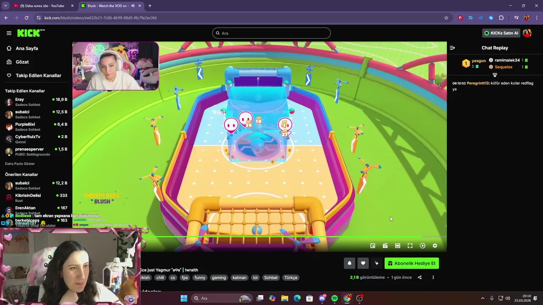543x305 pixels.
Task: Open Spotify from the taskbar
Action: click(335, 298)
